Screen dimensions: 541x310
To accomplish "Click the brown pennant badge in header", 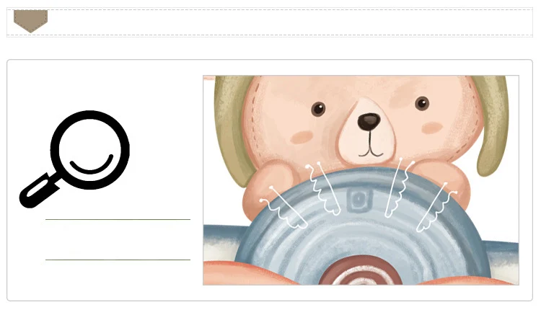I will pyautogui.click(x=30, y=21).
